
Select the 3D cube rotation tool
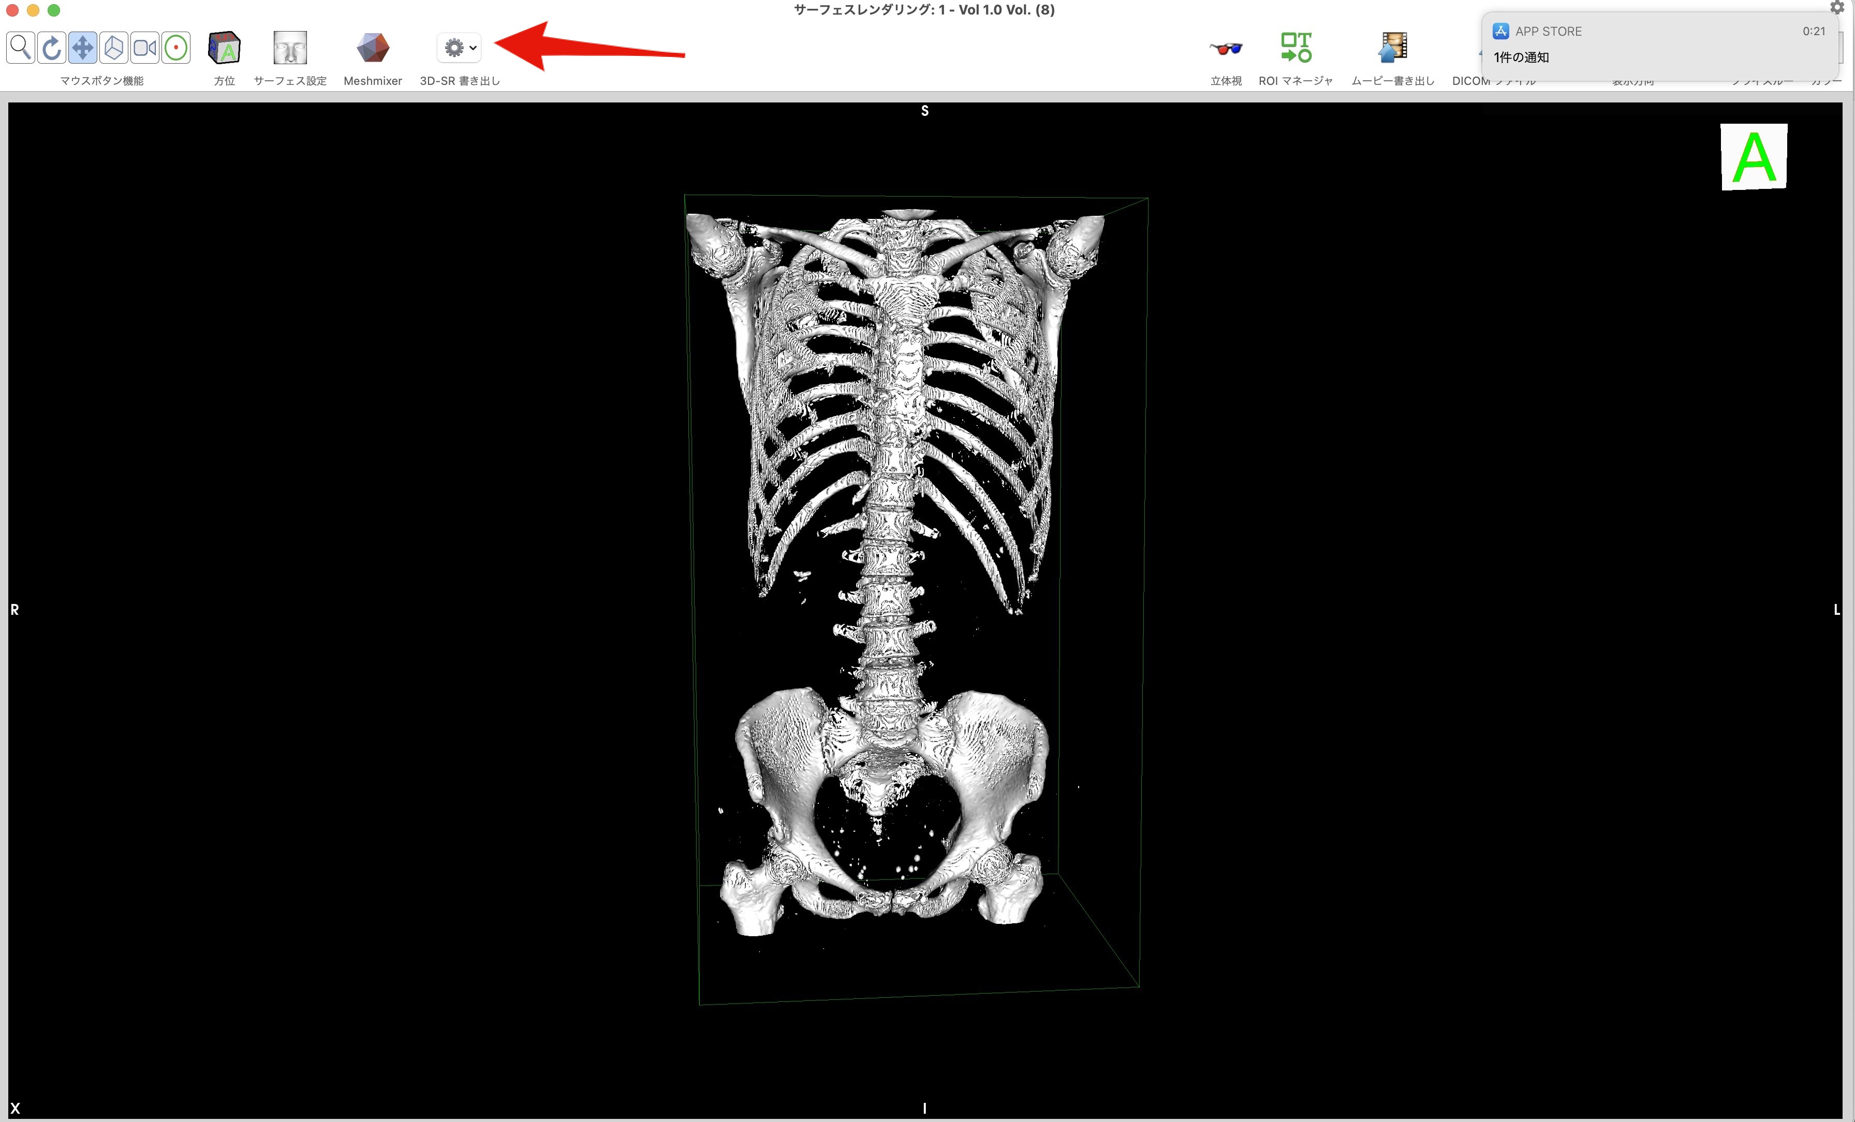[x=114, y=48]
